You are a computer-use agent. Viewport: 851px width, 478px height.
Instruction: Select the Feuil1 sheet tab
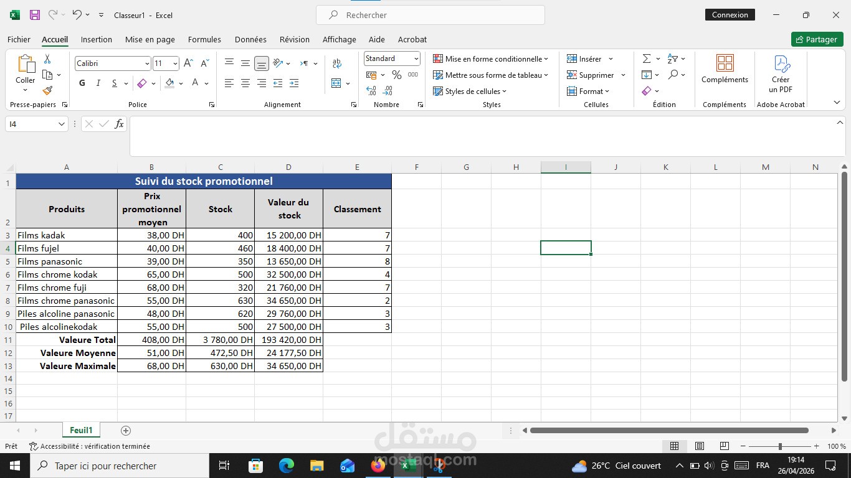[81, 430]
